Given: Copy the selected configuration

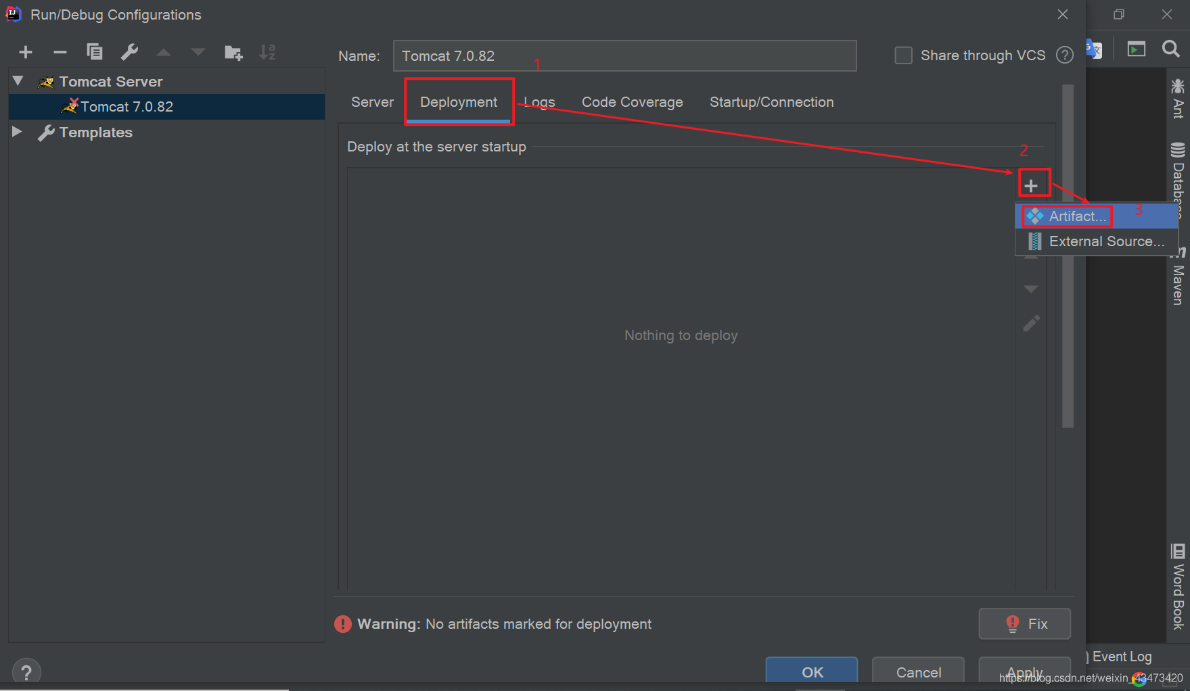Looking at the screenshot, I should click(x=95, y=51).
